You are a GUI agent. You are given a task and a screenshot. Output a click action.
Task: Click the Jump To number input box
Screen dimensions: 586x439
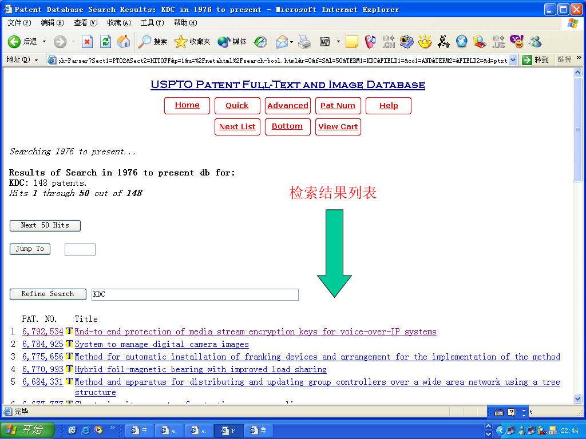click(x=80, y=249)
